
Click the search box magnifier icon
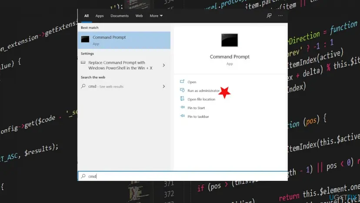[x=83, y=176]
